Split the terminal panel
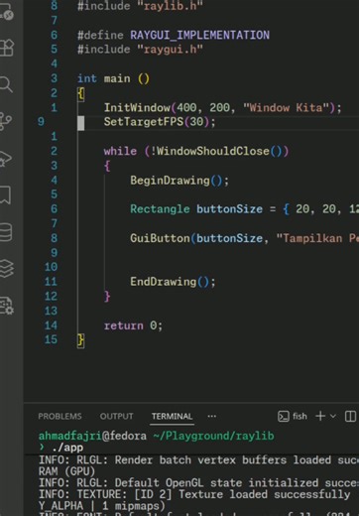359x516 pixels. [x=350, y=416]
